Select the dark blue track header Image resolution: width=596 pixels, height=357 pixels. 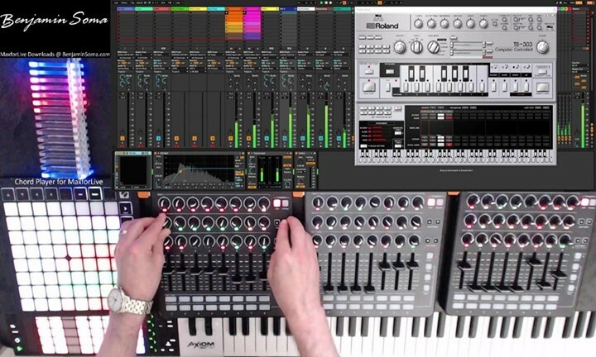(288, 8)
